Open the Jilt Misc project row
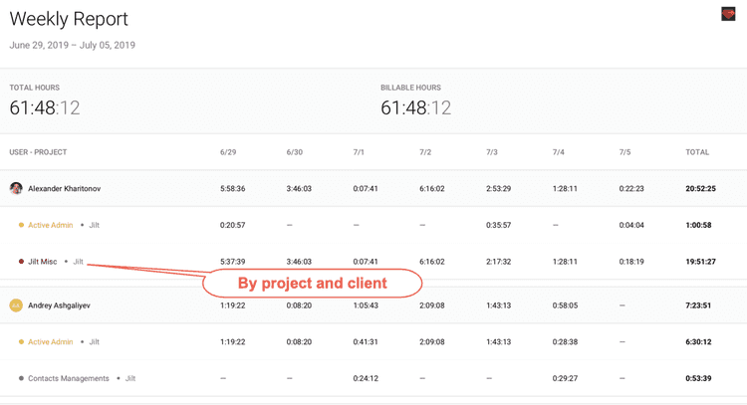 [x=43, y=262]
